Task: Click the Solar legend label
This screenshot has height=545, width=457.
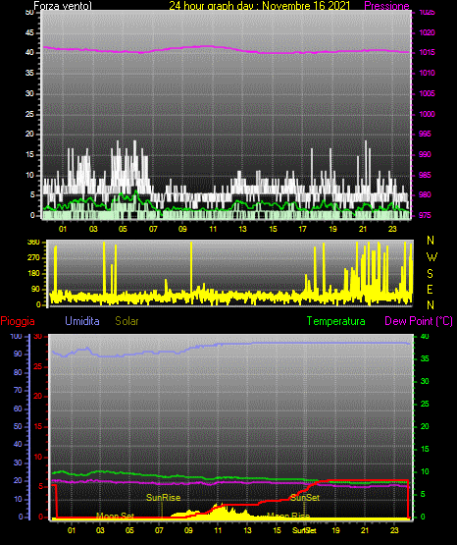Action: tap(127, 321)
